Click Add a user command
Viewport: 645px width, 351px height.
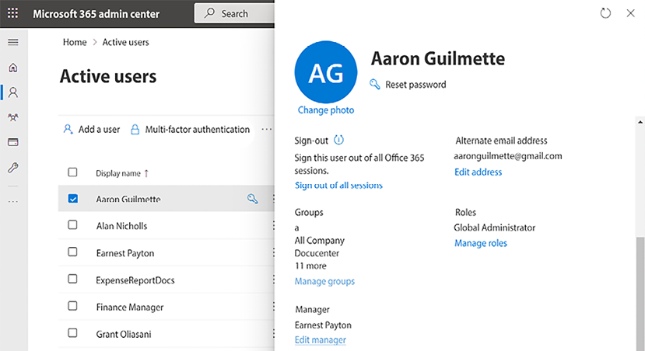[92, 130]
